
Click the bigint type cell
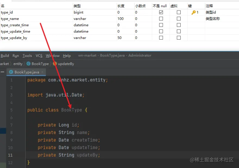pyautogui.click(x=95, y=12)
